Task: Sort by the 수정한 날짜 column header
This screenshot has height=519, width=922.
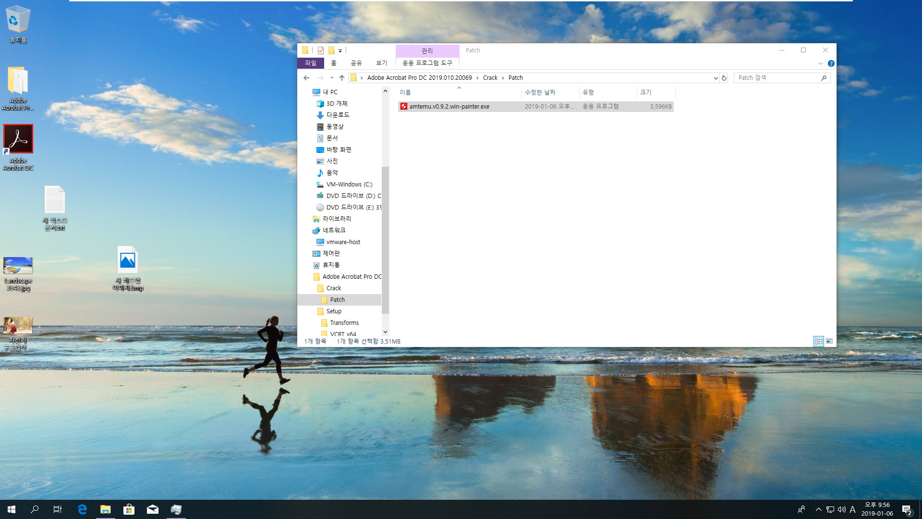Action: coord(550,92)
